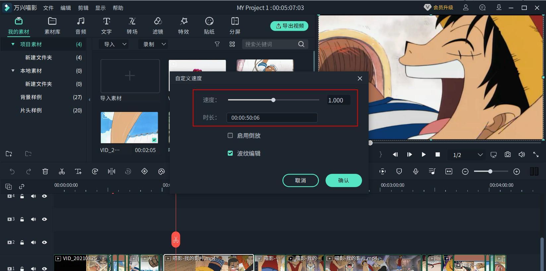Mute video track 2 audio
546x271 pixels.
coord(33,243)
